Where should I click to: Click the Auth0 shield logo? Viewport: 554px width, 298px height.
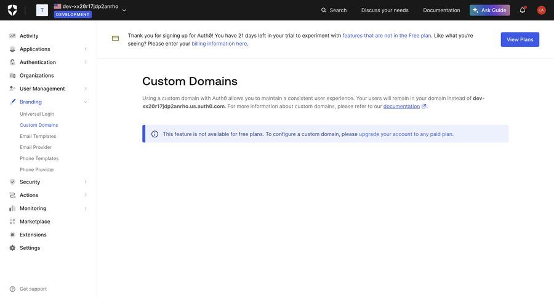coord(12,10)
